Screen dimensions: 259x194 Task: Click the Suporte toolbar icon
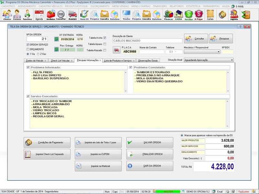234,15
